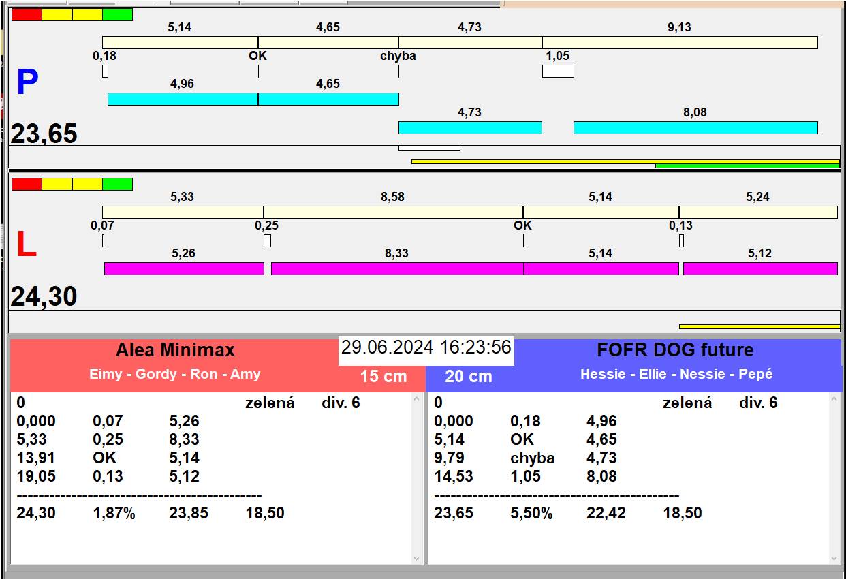
Task: Click the up arrow of Alea Minimax list scrollbar
Action: coord(417,400)
